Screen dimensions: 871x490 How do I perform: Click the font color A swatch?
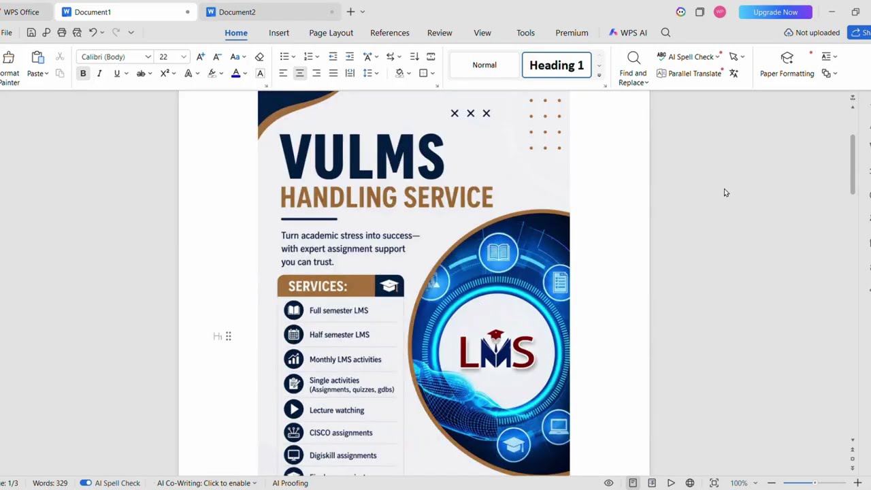[235, 73]
